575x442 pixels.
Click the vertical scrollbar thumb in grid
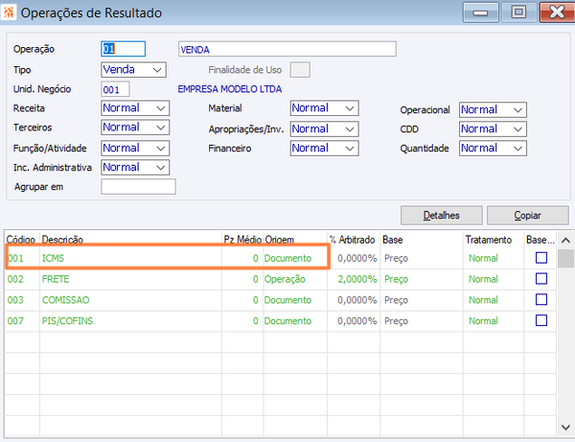565,258
